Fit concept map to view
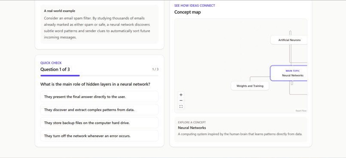This screenshot has width=346, height=158. point(181,107)
